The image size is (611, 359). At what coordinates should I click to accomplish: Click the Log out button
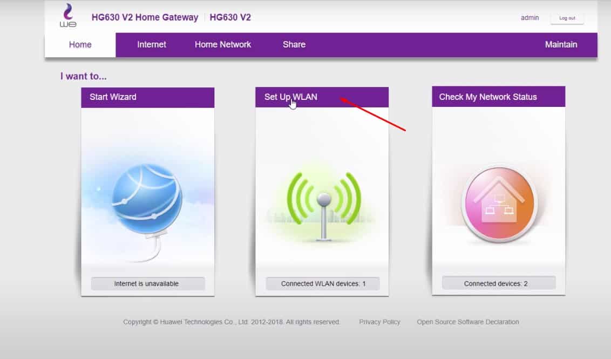(x=567, y=18)
